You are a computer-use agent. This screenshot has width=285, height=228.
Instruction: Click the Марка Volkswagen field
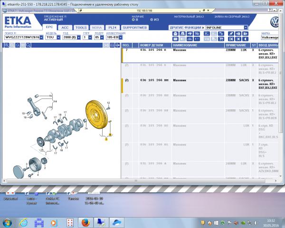click(270, 38)
